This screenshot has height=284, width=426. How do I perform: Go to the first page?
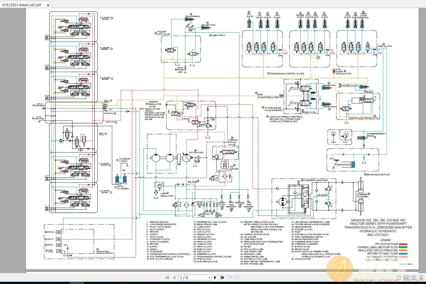click(167, 277)
